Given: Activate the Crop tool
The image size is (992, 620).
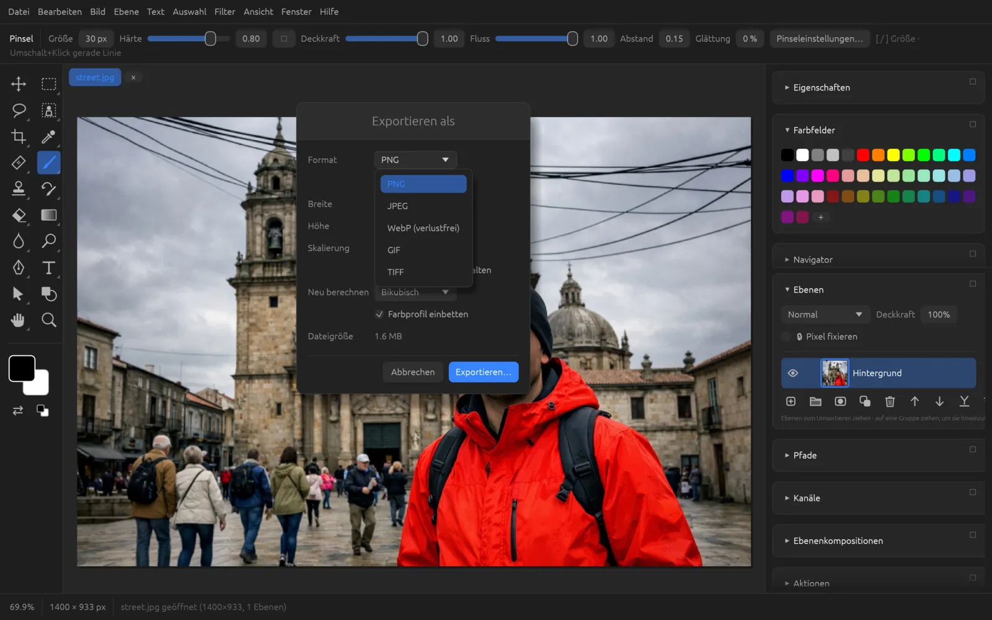Looking at the screenshot, I should click(x=19, y=136).
